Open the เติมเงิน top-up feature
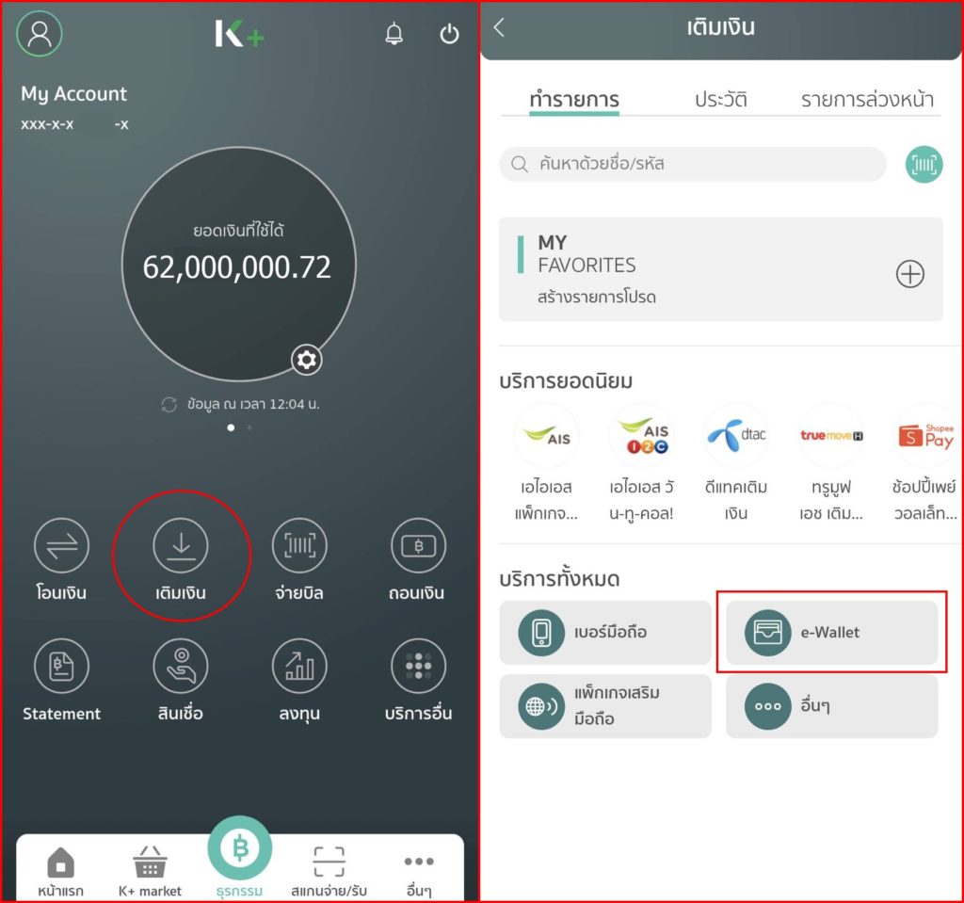Screen dimensions: 964x903 [x=181, y=544]
